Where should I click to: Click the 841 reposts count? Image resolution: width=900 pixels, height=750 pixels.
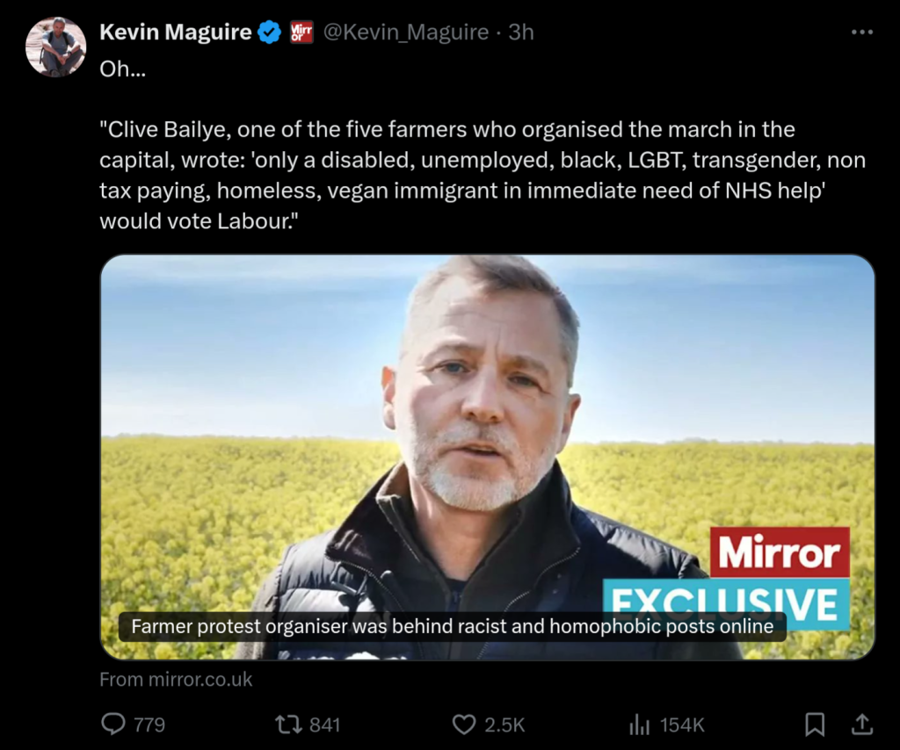tap(324, 725)
